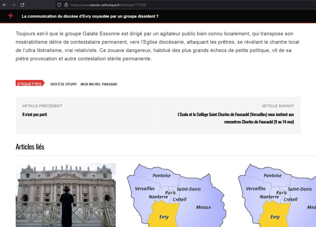Open the tag MGR MICHEL PANSARD
The width and height of the screenshot is (316, 227).
pos(99,84)
